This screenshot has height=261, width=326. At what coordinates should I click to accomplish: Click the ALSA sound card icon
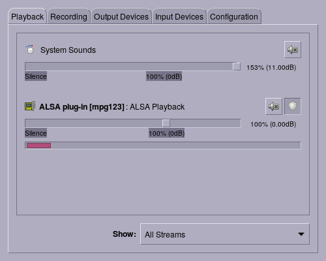30,106
